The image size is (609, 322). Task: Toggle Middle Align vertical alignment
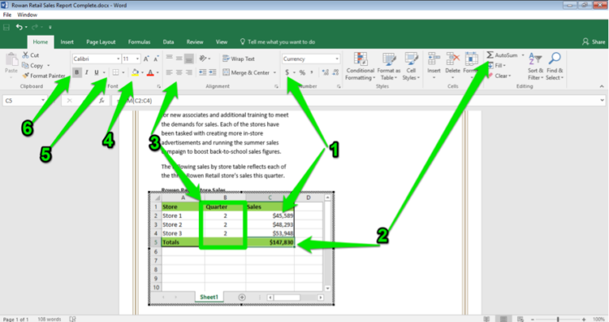(179, 58)
